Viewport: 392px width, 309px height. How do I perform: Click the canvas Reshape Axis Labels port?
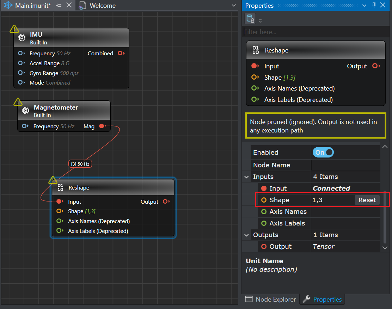[x=60, y=230]
